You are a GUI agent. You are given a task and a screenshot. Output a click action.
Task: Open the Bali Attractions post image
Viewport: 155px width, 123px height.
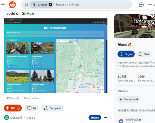click(55, 56)
